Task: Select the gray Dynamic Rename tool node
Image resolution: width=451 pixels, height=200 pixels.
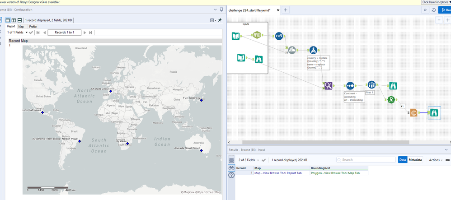Action: [292, 50]
